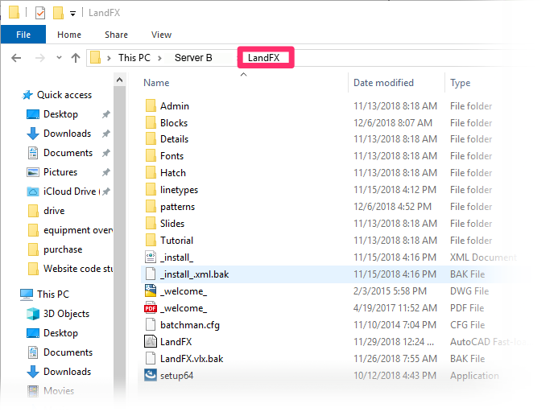Click the pin icon beside Desktop
Viewport: 558px width, 416px height.
pyautogui.click(x=106, y=114)
